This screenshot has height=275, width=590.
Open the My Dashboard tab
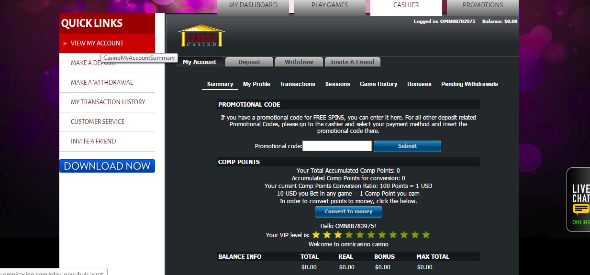click(253, 5)
